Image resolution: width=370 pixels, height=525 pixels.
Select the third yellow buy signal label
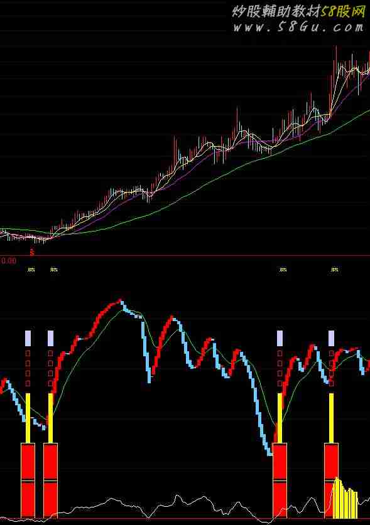[283, 270]
